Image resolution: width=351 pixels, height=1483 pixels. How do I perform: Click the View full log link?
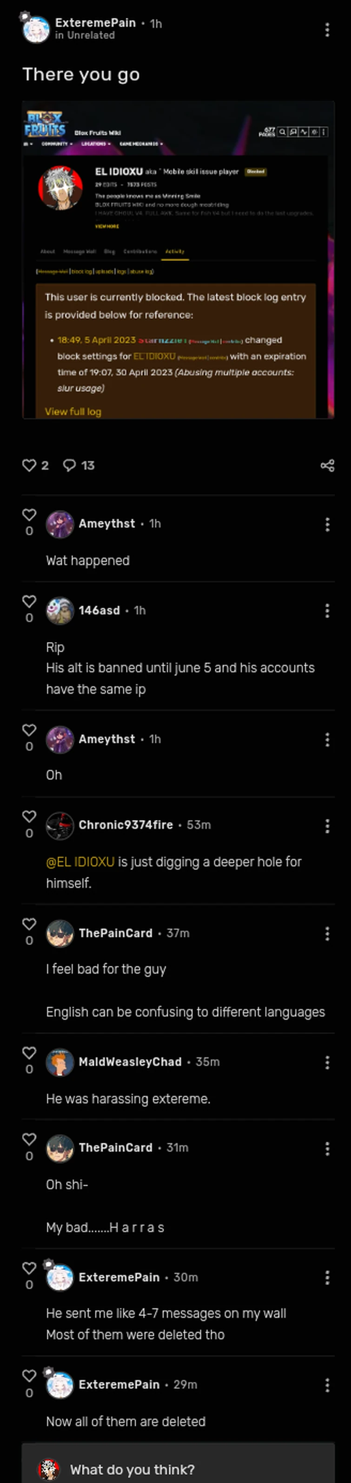tap(73, 411)
